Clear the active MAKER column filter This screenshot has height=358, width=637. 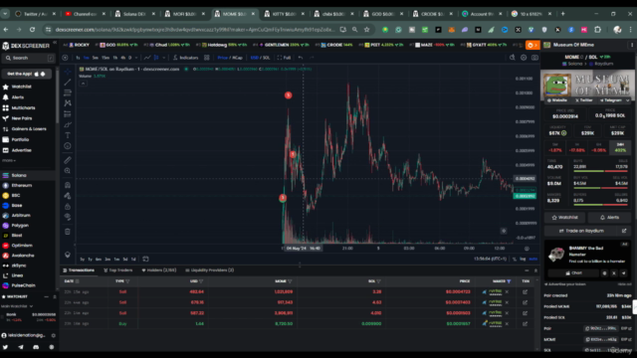509,281
